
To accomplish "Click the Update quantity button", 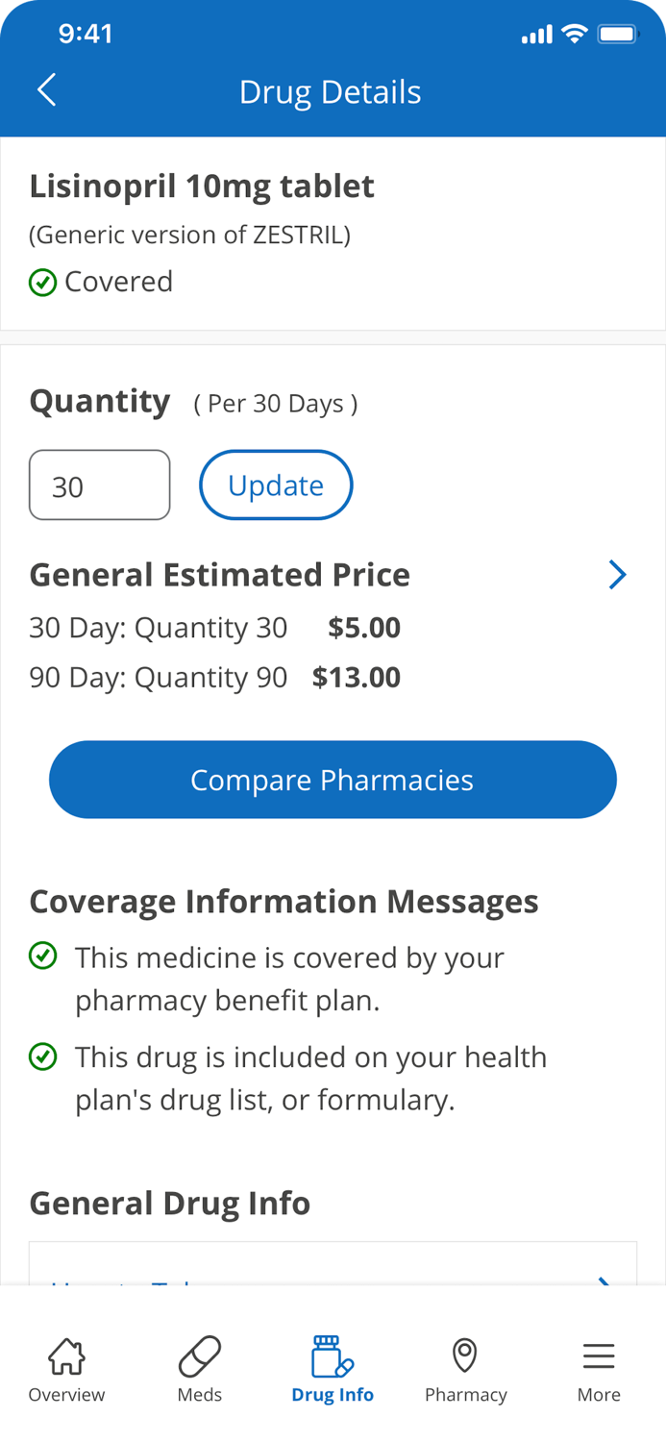I will pyautogui.click(x=276, y=485).
